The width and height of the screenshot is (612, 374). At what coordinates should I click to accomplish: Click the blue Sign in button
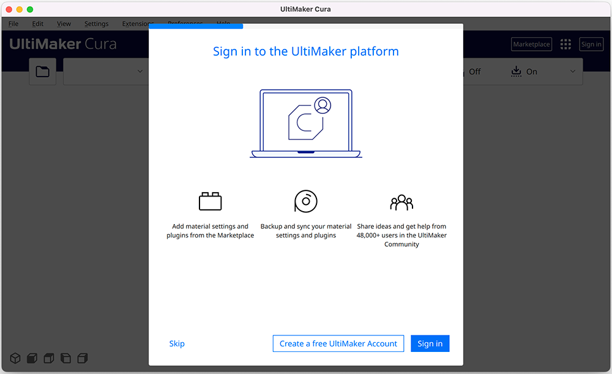point(430,343)
